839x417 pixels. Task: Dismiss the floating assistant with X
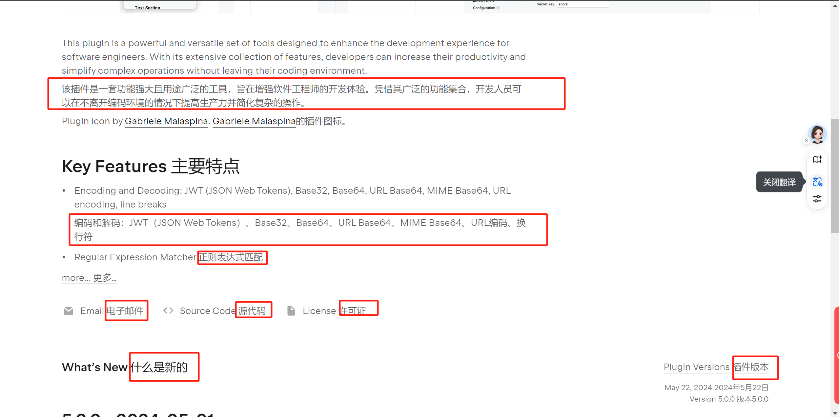coord(806,140)
